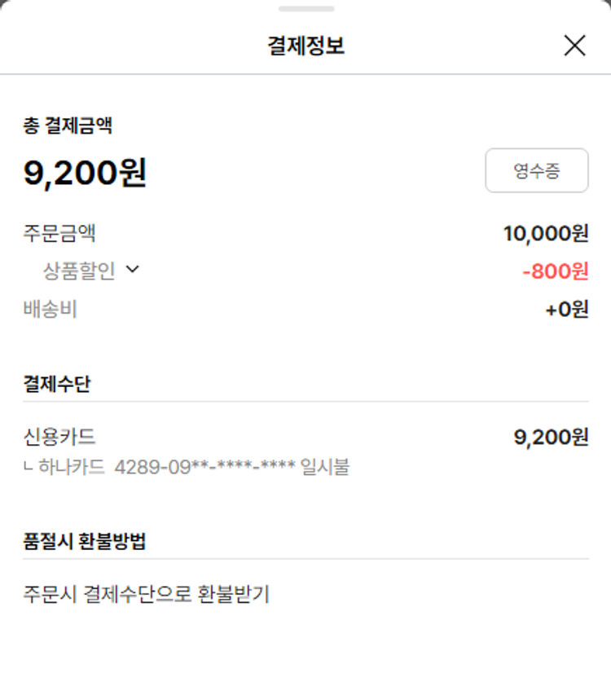
Task: Click the +0원 shipping fee value
Action: 567,310
